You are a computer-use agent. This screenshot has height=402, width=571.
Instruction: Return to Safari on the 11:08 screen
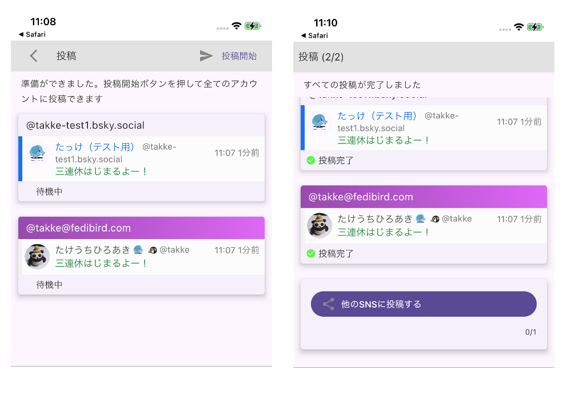32,34
